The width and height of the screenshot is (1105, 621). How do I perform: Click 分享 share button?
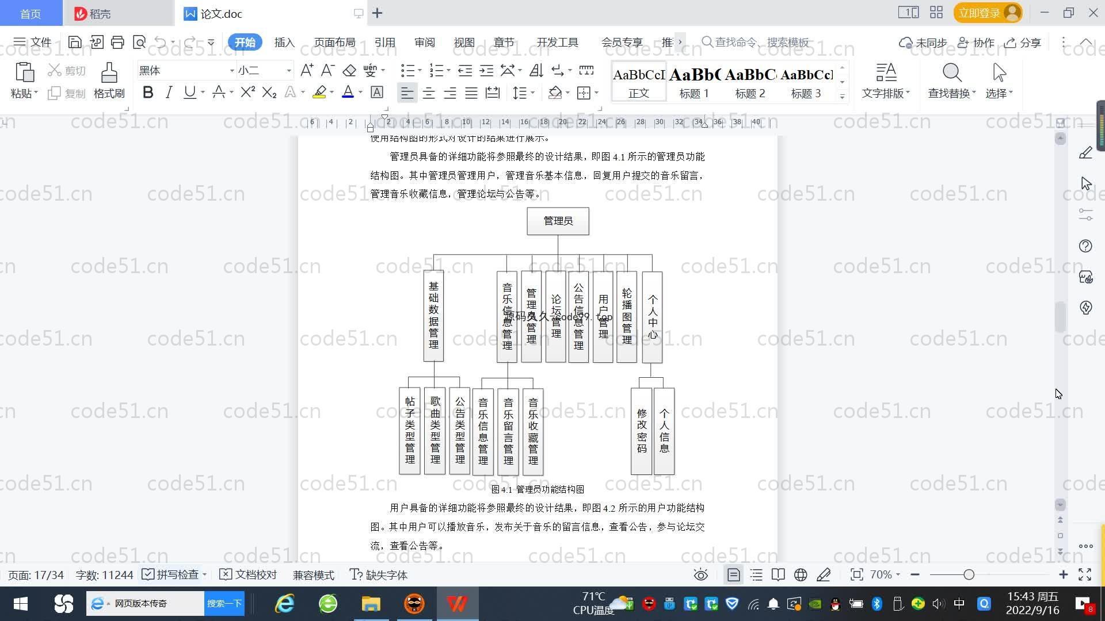click(x=1023, y=43)
